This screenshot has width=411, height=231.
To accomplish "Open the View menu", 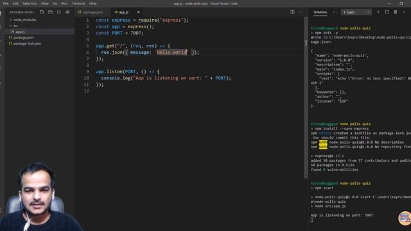I will tap(44, 4).
